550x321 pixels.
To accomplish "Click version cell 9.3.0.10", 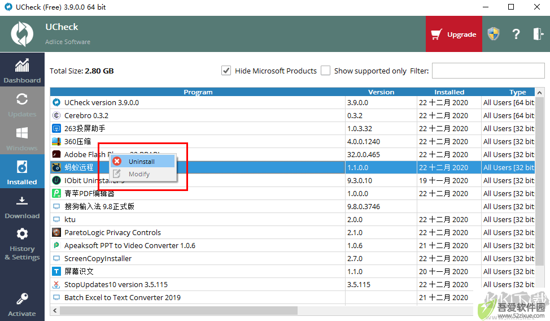I will pyautogui.click(x=360, y=180).
